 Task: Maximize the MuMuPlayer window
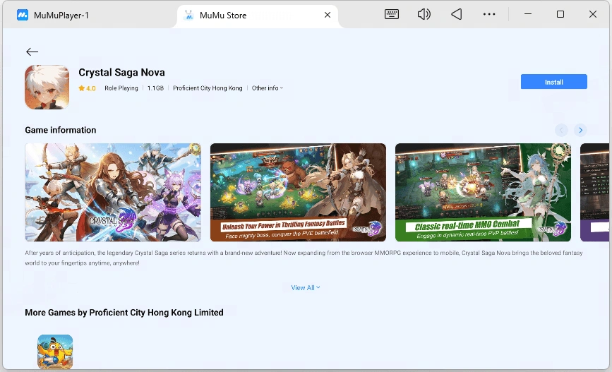[x=560, y=14]
